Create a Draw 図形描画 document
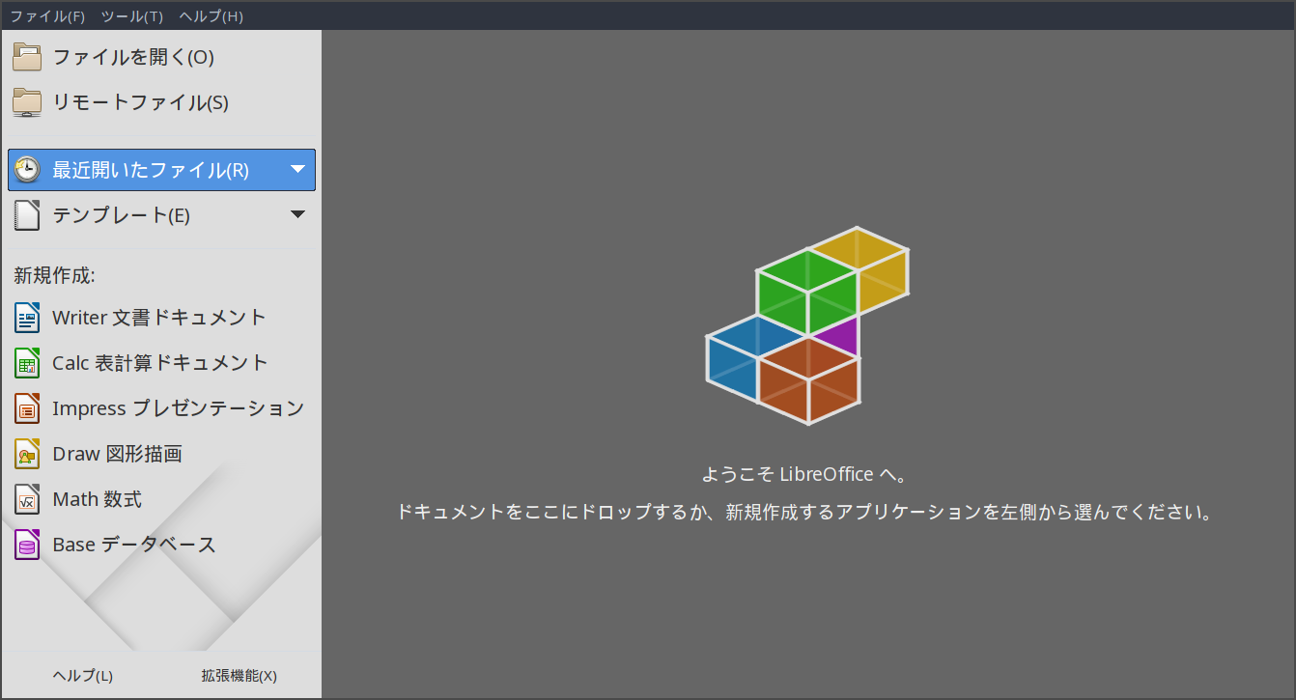Screen dimensions: 1296x700 pyautogui.click(x=117, y=454)
